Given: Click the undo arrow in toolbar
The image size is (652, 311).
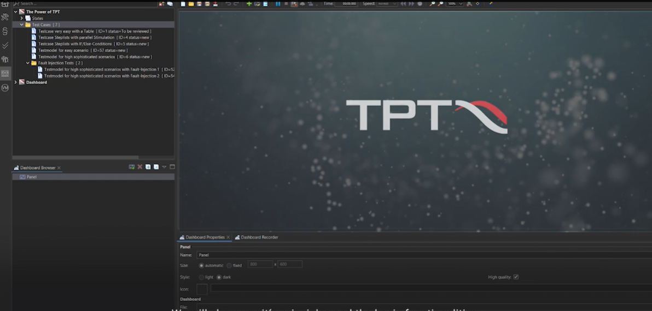Looking at the screenshot, I should pyautogui.click(x=228, y=4).
